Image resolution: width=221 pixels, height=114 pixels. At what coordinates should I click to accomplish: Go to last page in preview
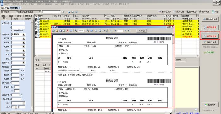129,31
